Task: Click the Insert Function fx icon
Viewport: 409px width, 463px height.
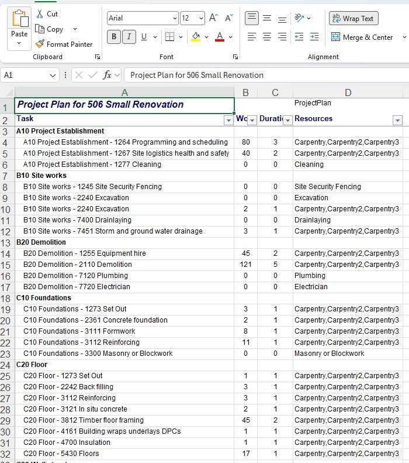Action: [x=107, y=76]
